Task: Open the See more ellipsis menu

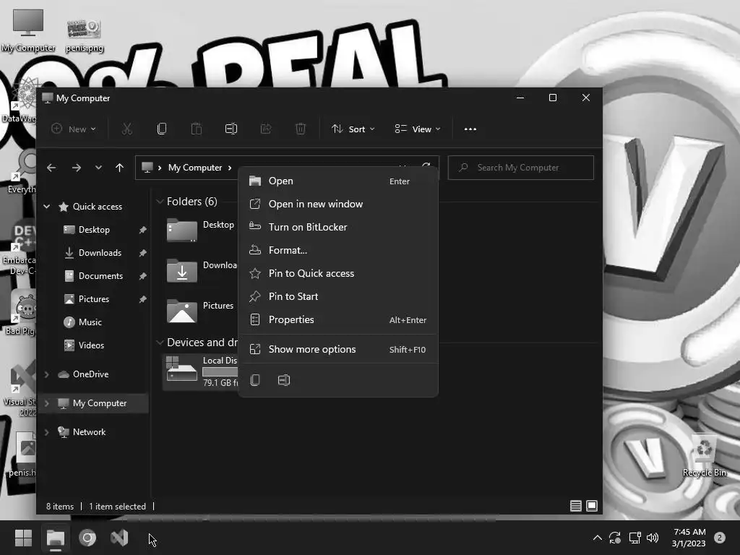Action: click(470, 129)
